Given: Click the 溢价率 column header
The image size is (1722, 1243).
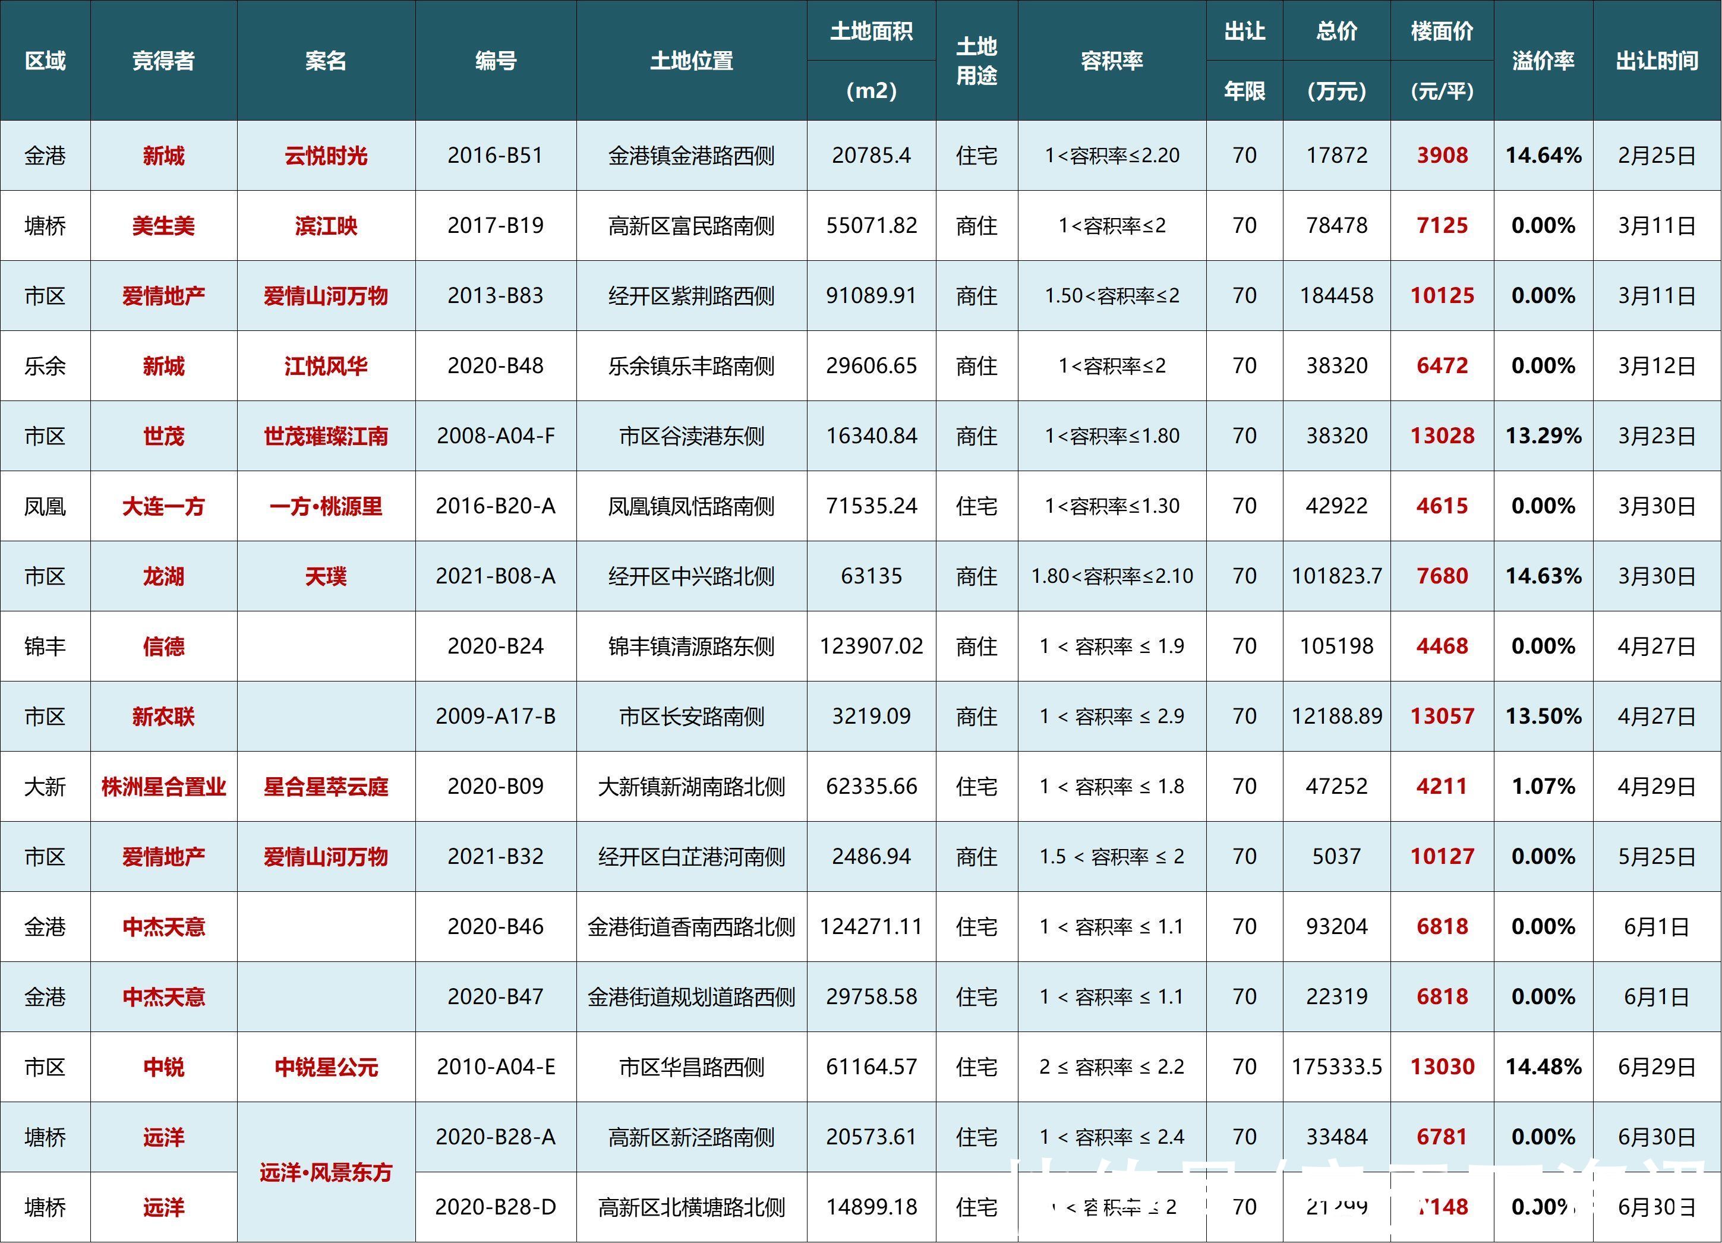Looking at the screenshot, I should (x=1543, y=61).
